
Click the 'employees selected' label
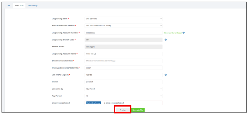coord(61,103)
